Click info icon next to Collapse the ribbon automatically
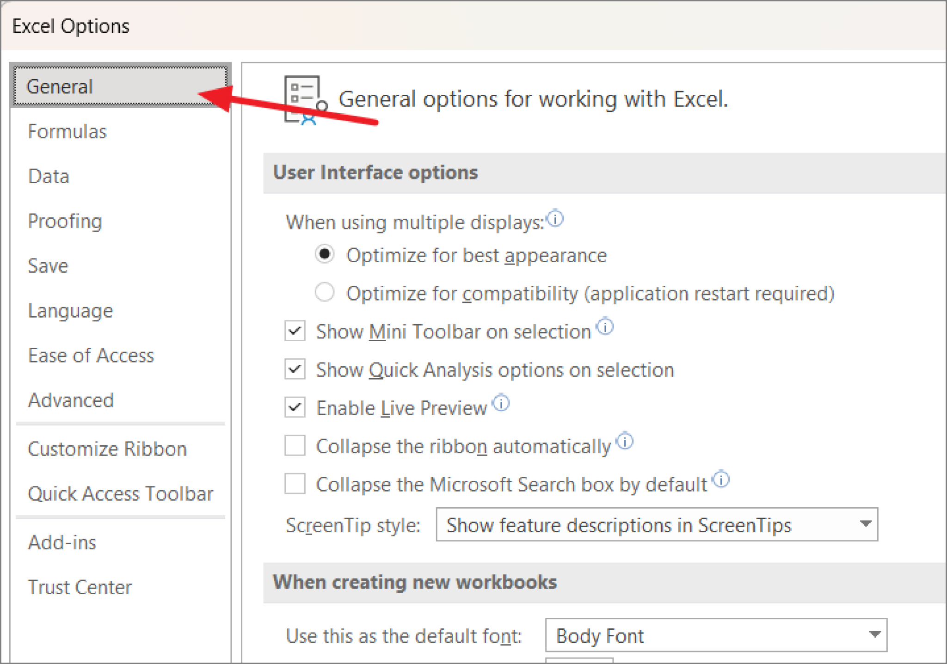 click(x=625, y=441)
